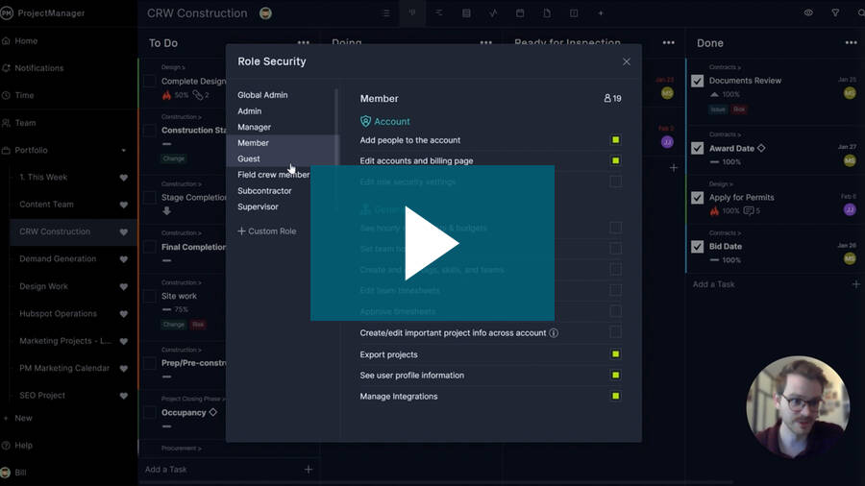The width and height of the screenshot is (865, 486).
Task: Open the dashboard pulse view icon
Action: tap(493, 13)
